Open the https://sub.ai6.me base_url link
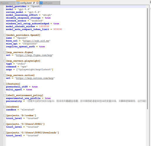Screen dimensions: 151x146 point(36,41)
